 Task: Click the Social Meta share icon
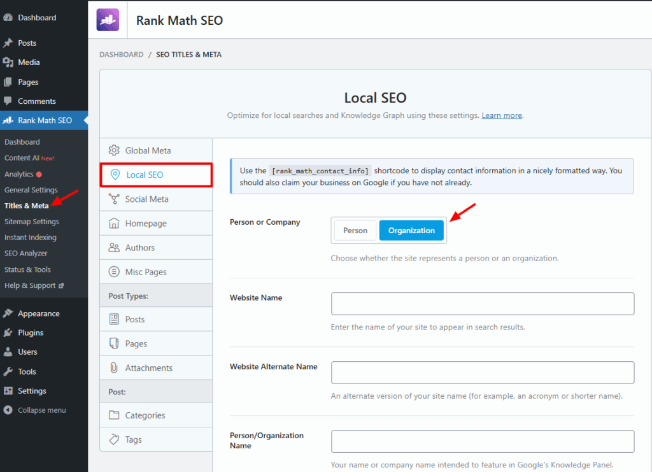click(x=114, y=199)
